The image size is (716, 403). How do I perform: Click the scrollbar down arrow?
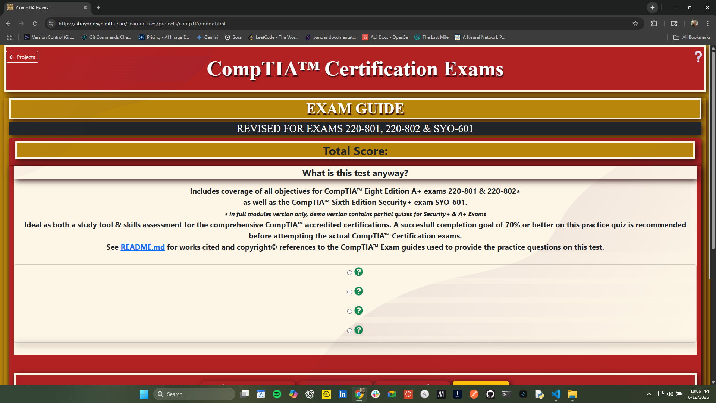pyautogui.click(x=713, y=382)
